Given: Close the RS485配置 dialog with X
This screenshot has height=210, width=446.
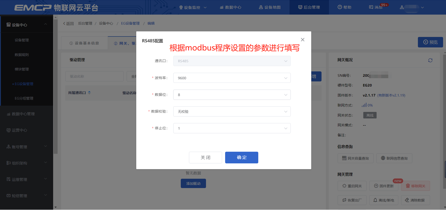Looking at the screenshot, I should pos(303,40).
